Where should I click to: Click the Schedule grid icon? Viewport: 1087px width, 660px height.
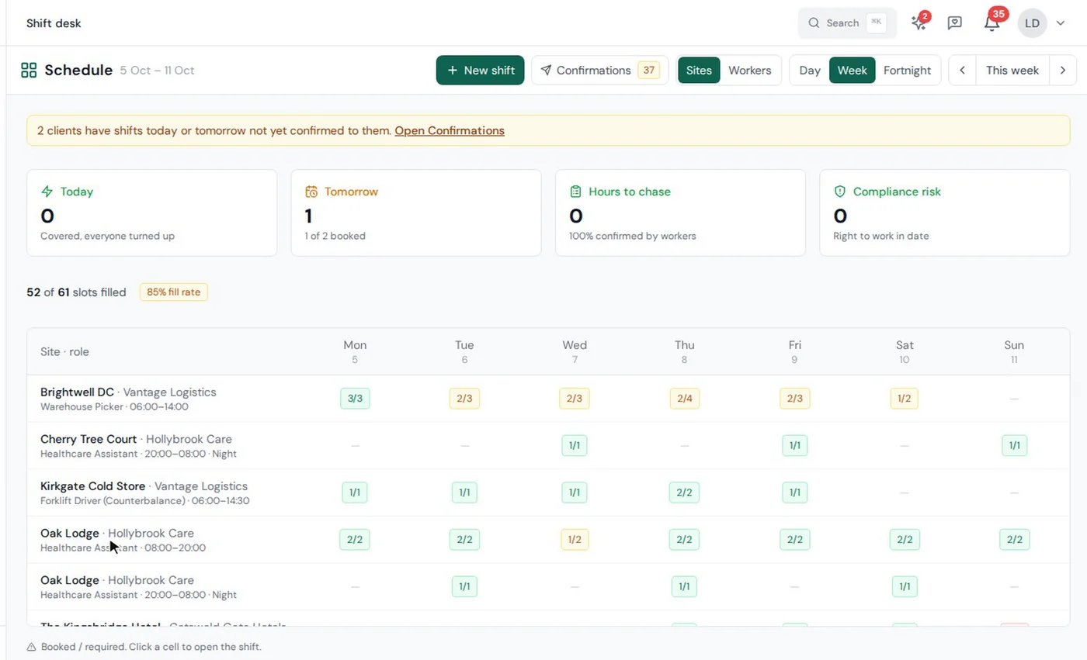tap(29, 71)
